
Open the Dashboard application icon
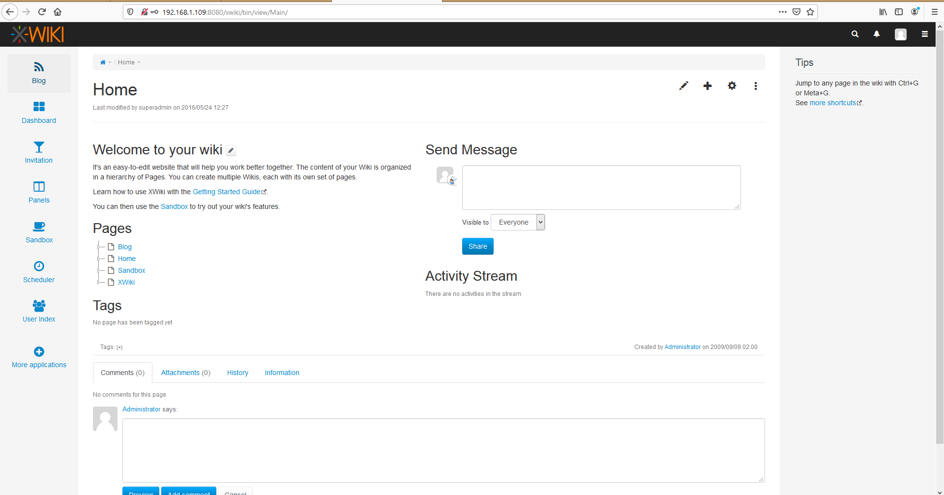39,113
